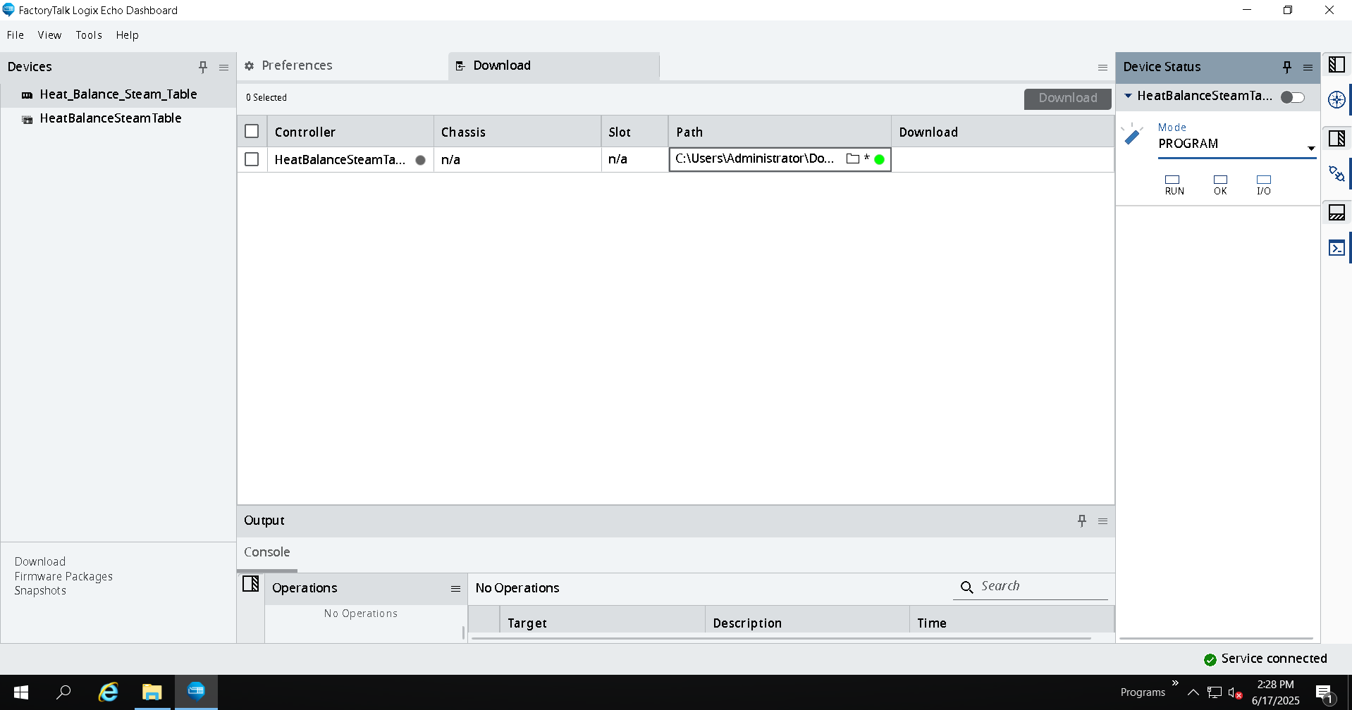The width and height of the screenshot is (1352, 710).
Task: Select the compass icon in the right sidebar
Action: coord(1336,99)
